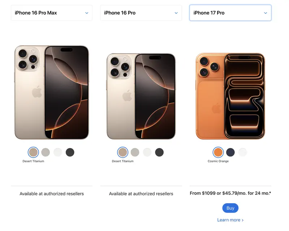The width and height of the screenshot is (289, 231).
Task: Choose Natural Titanium gray swatch for iPhone 16 Pro Max
Action: click(46, 152)
